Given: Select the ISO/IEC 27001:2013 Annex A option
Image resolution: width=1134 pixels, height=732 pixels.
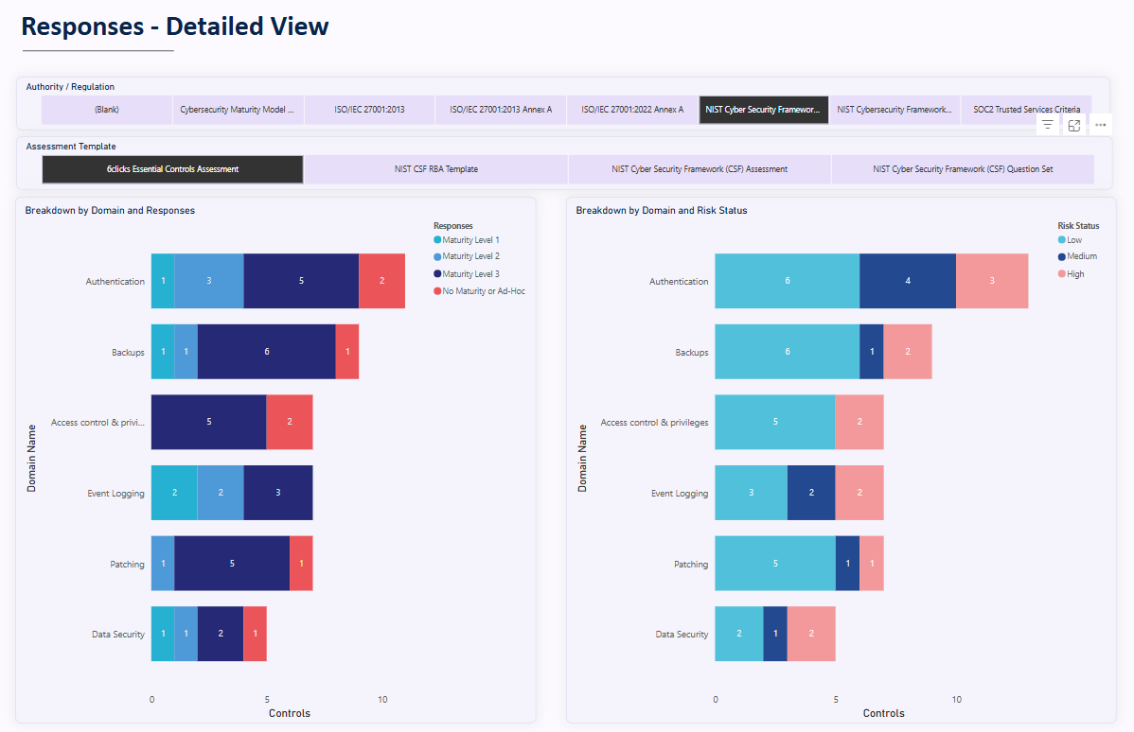Looking at the screenshot, I should pos(501,110).
